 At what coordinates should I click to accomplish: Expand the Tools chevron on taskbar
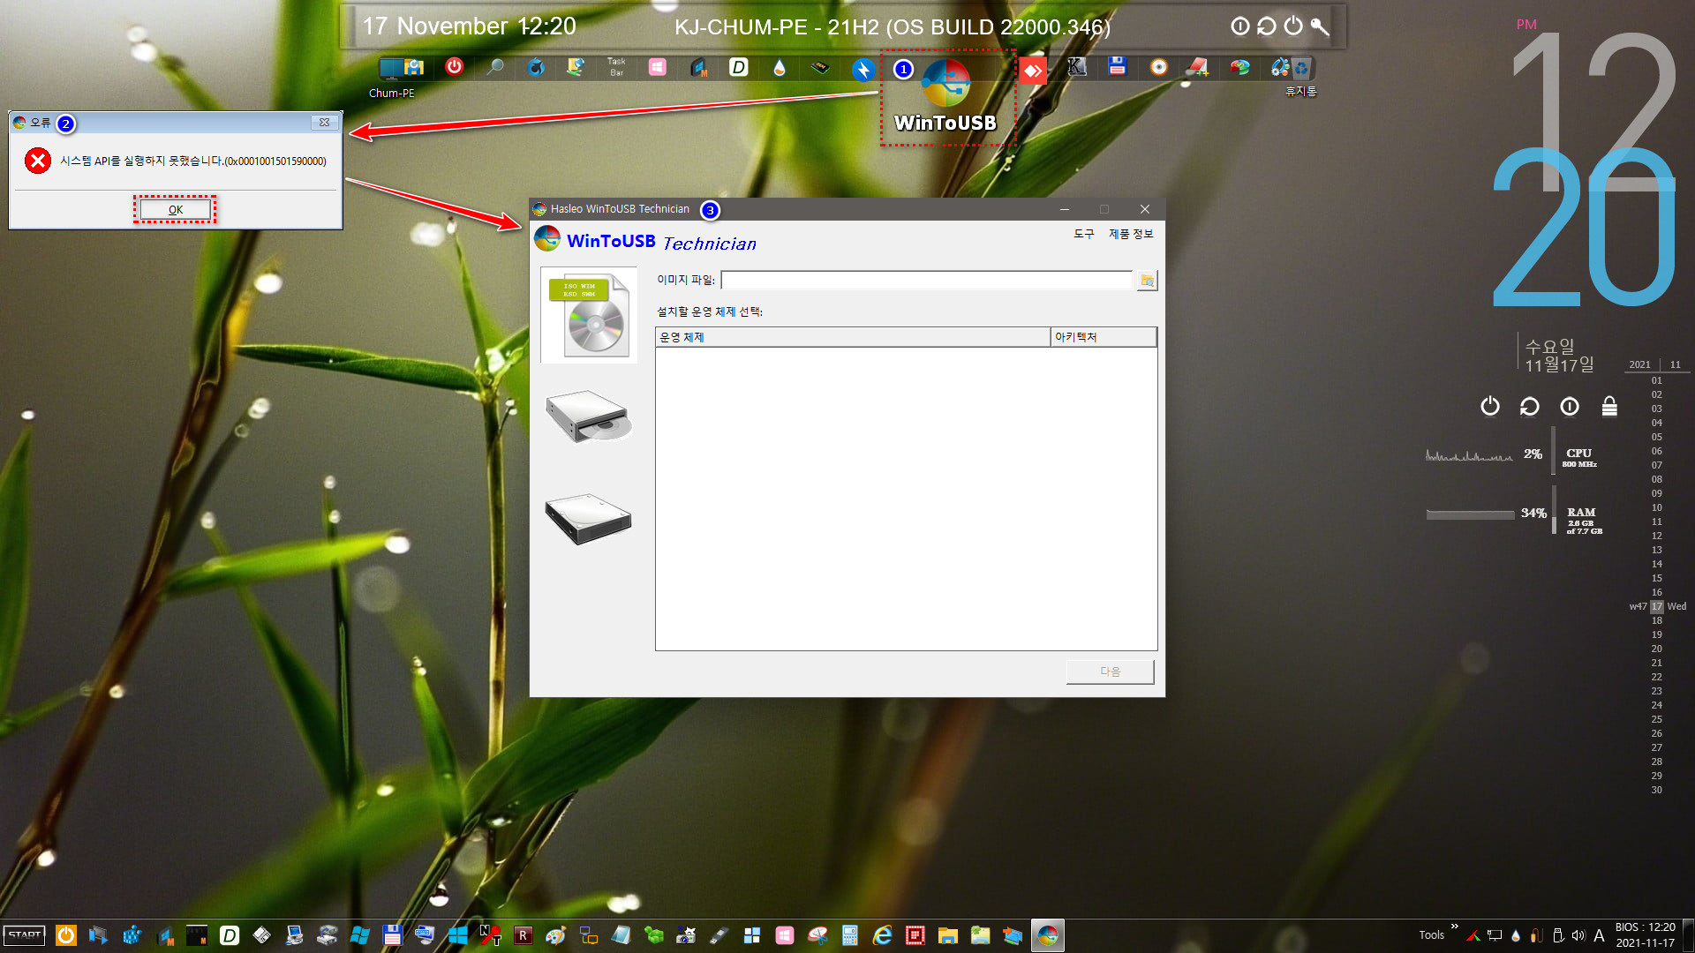pos(1454,927)
